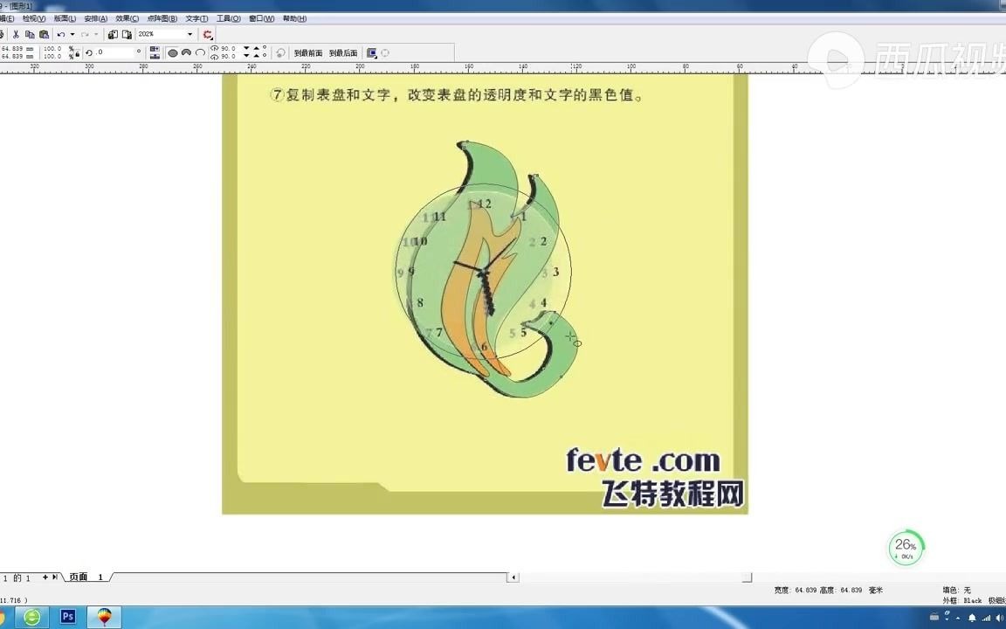The image size is (1006, 629).
Task: Expand the Undo history dropdown arrow
Action: pos(72,34)
